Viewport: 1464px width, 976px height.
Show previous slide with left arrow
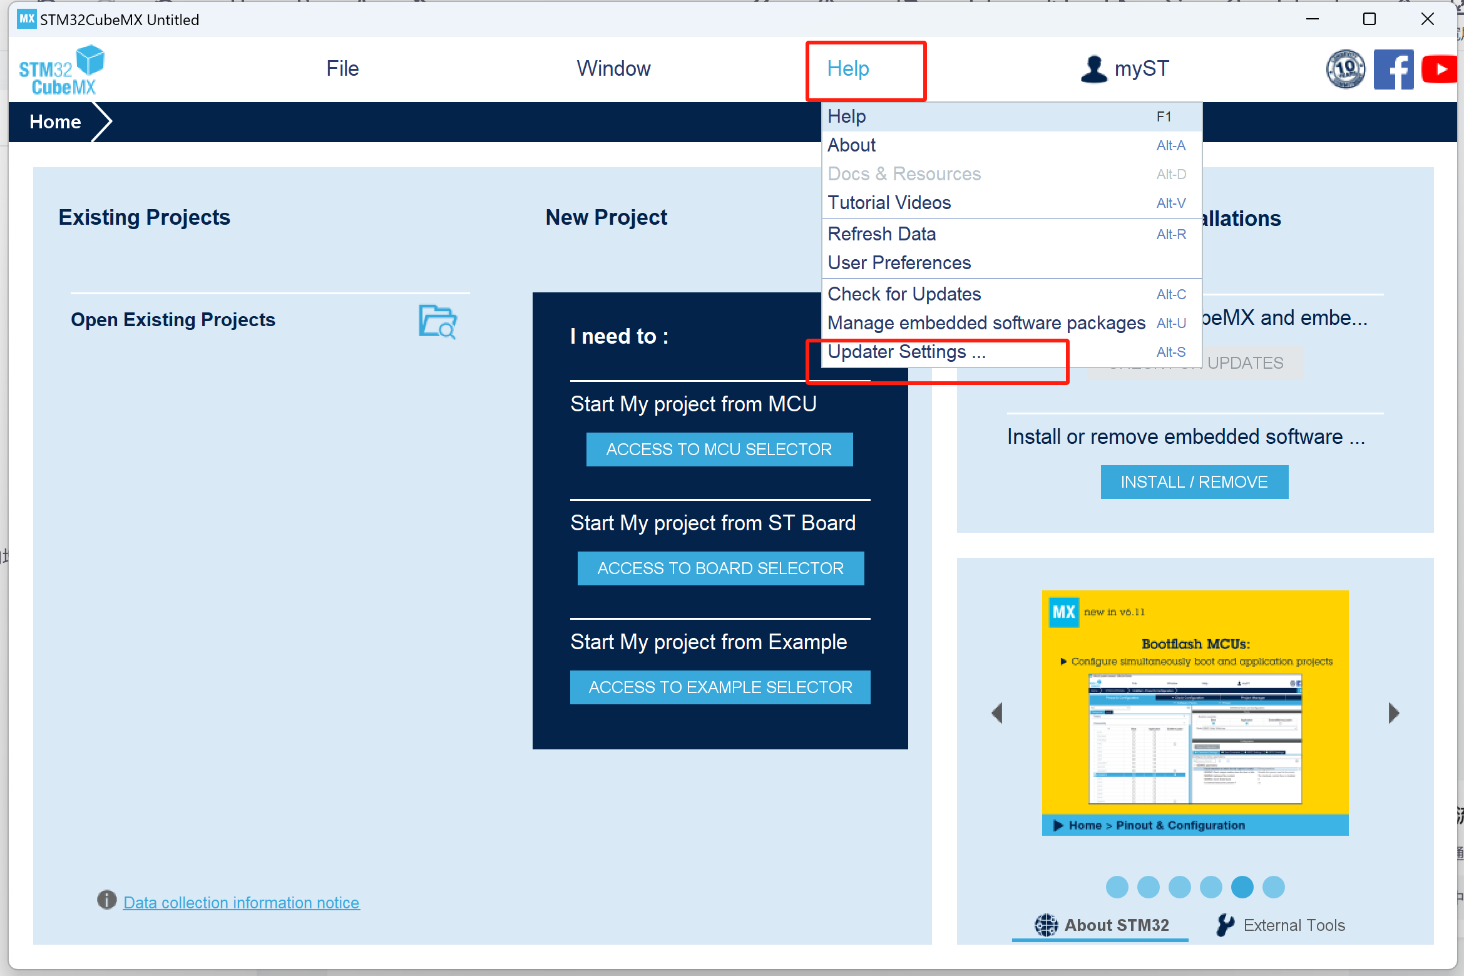coord(998,712)
